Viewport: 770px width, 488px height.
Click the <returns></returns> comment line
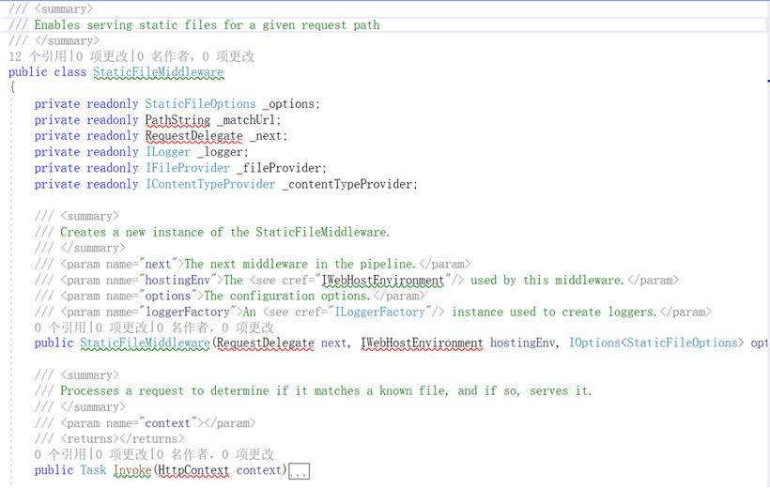click(109, 439)
